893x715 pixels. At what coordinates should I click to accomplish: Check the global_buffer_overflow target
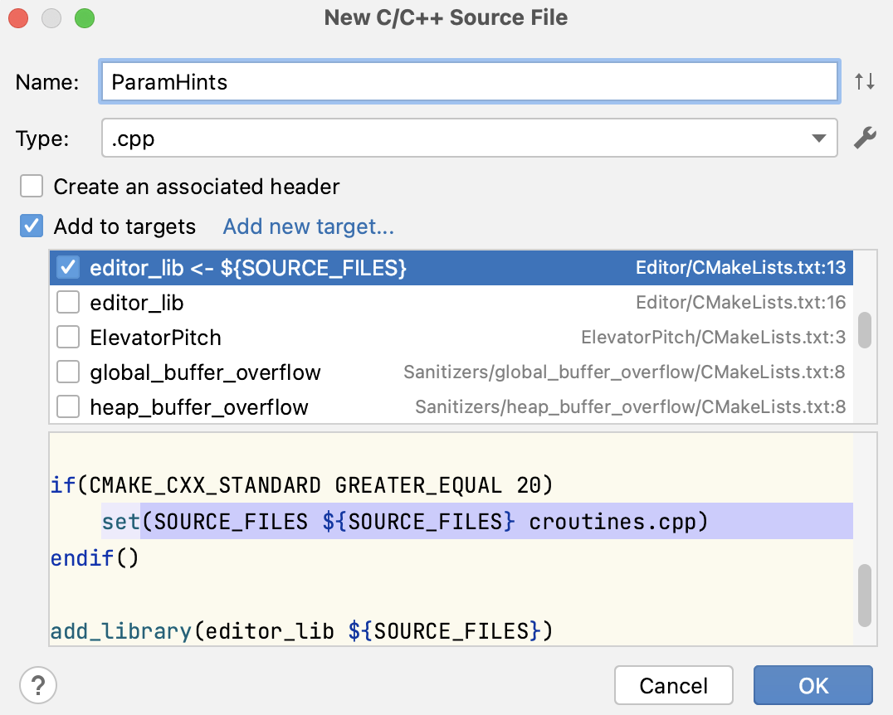coord(69,372)
